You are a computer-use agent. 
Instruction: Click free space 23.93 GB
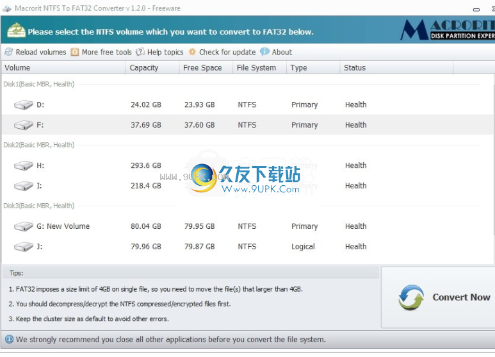coord(200,104)
